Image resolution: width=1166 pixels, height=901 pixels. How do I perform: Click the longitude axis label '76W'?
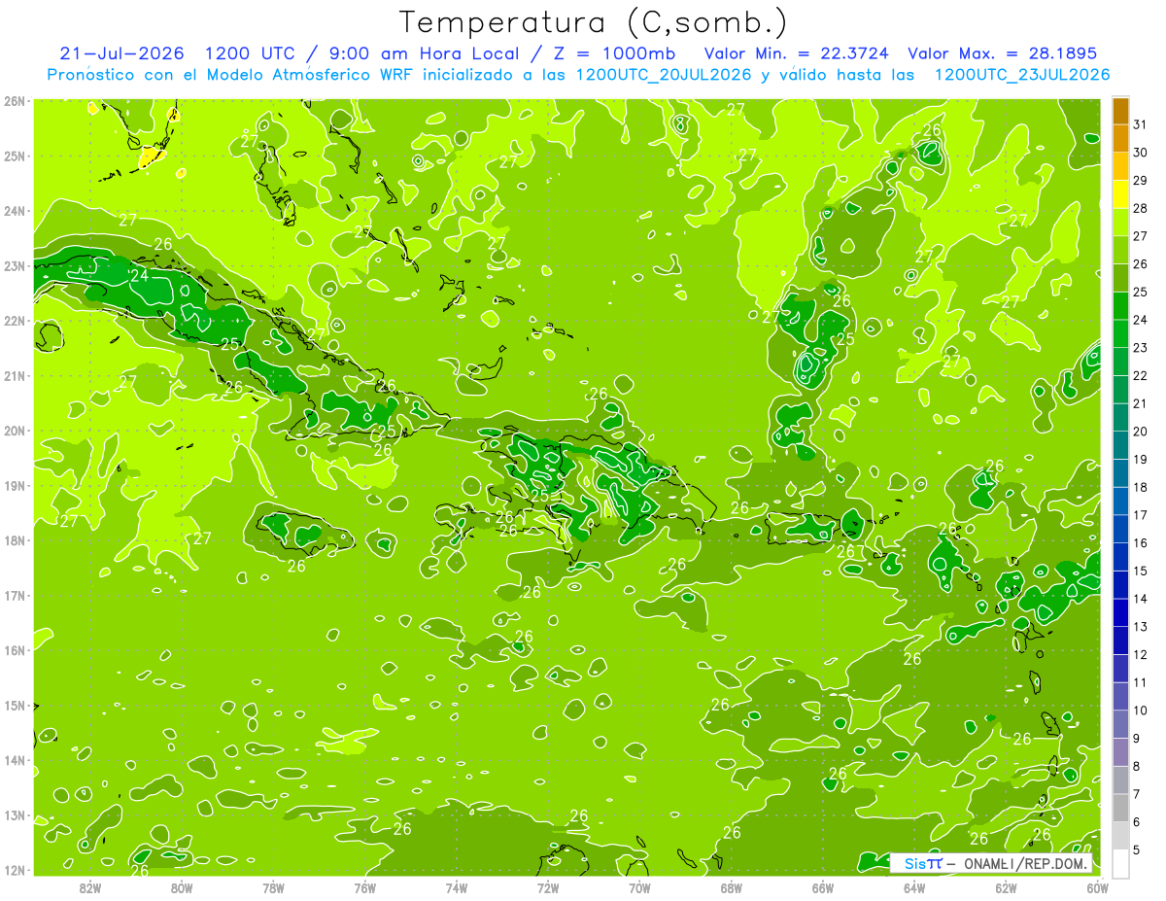pos(364,887)
